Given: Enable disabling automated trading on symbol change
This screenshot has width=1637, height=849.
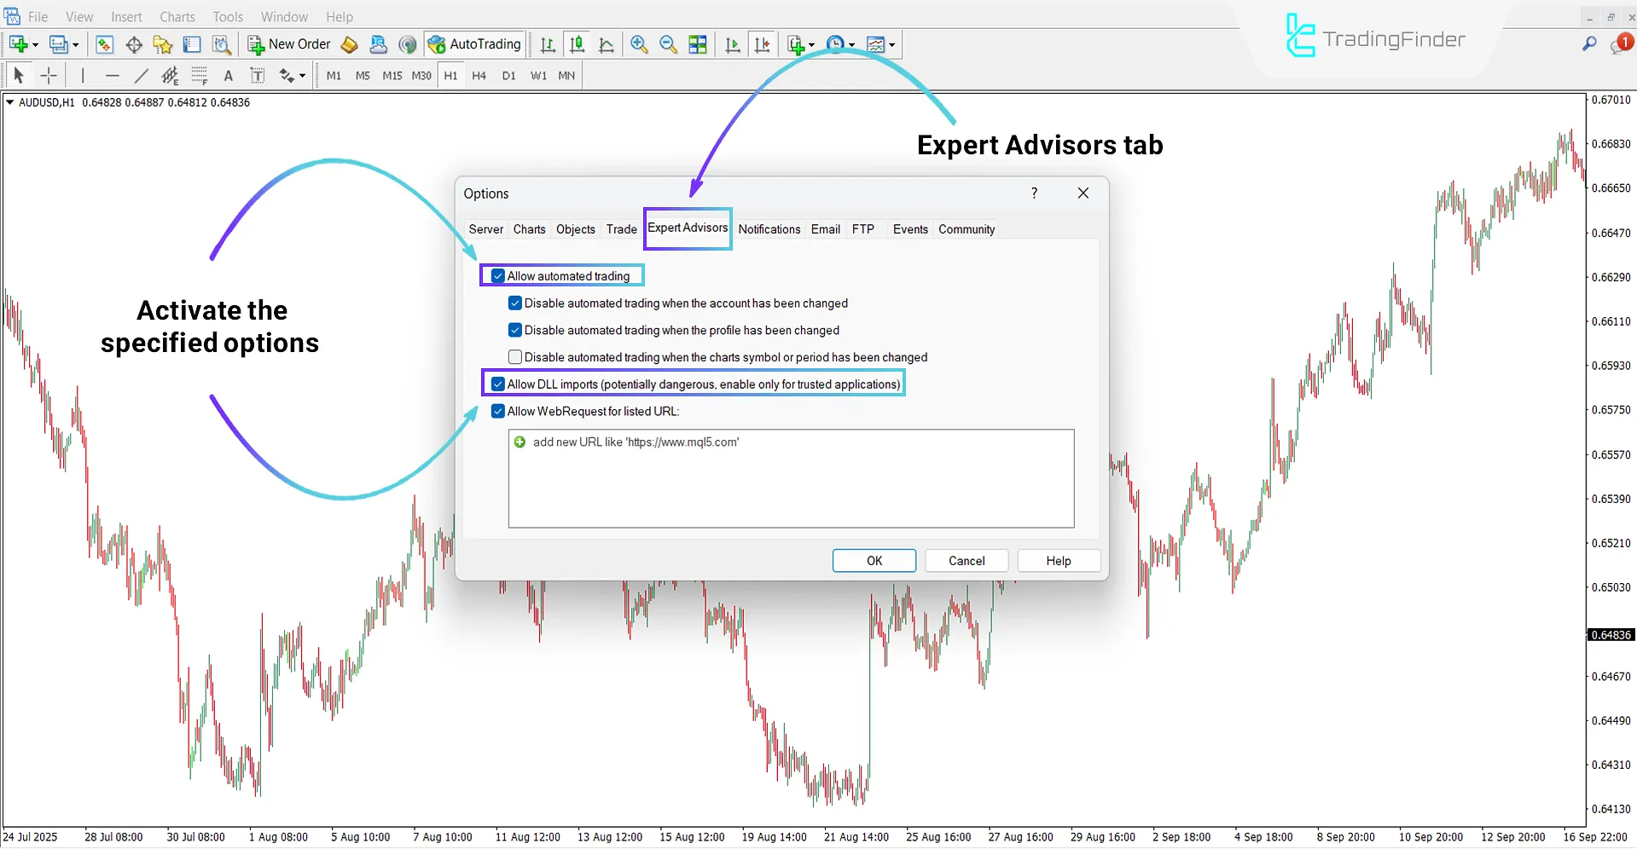Looking at the screenshot, I should coord(514,356).
